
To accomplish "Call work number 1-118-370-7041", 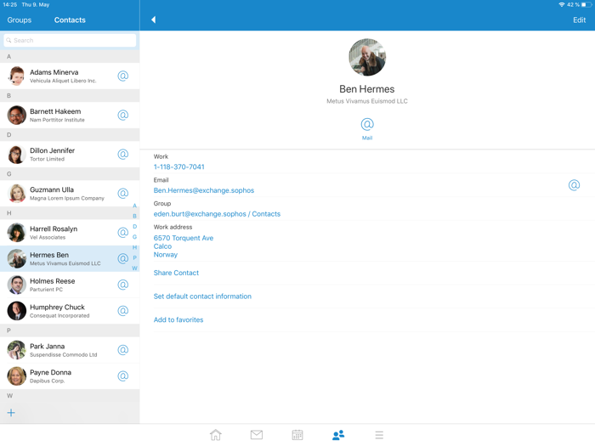I will pos(178,167).
